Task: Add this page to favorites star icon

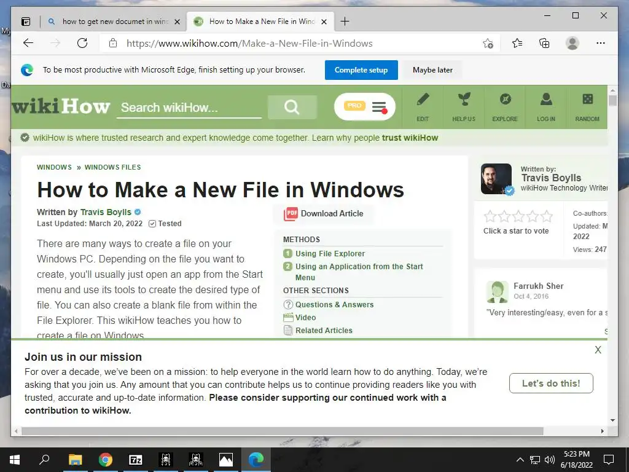Action: 488,44
